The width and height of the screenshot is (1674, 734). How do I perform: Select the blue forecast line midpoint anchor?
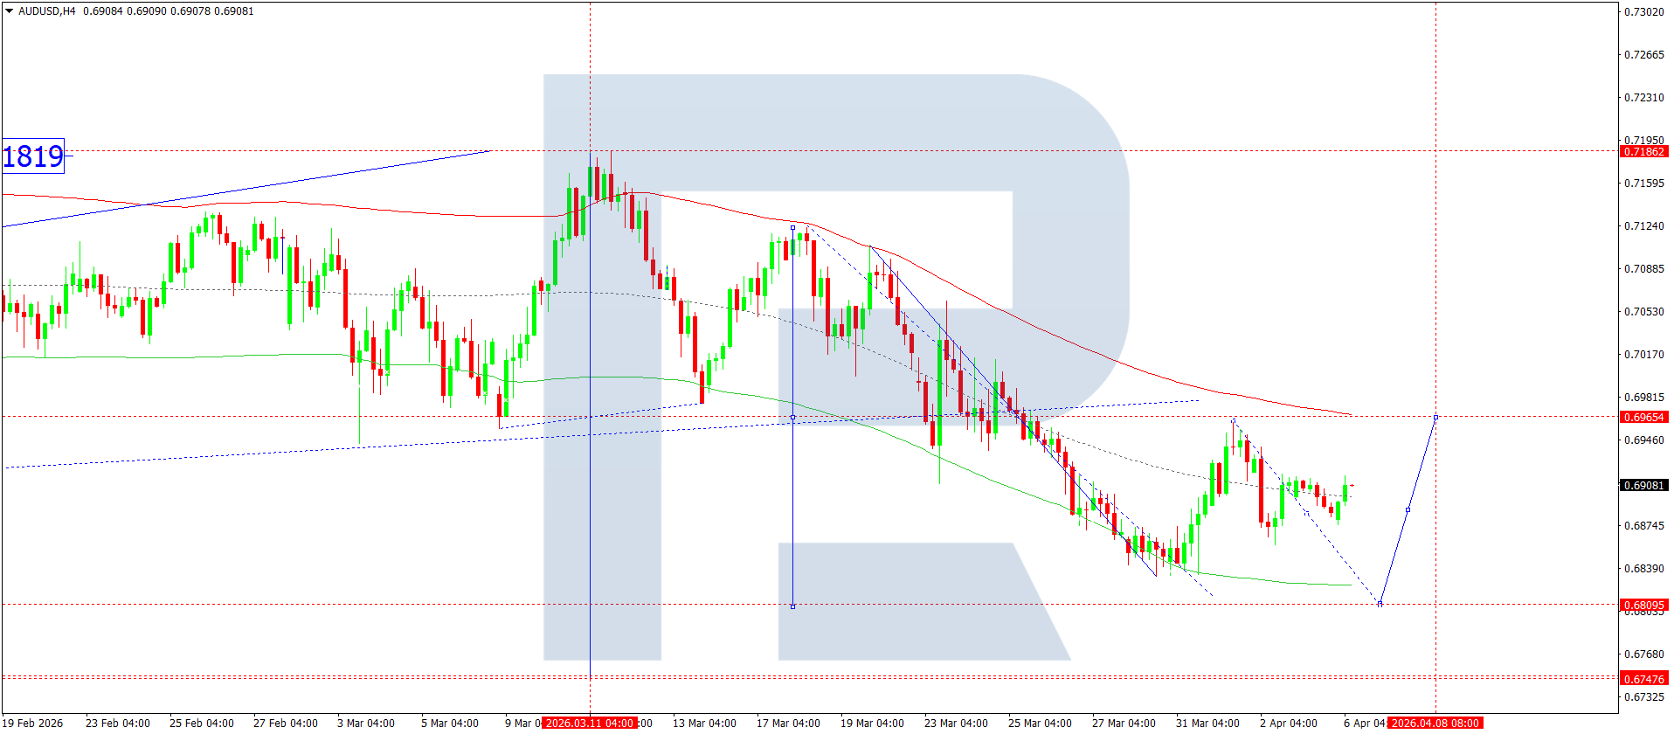[x=1408, y=509]
